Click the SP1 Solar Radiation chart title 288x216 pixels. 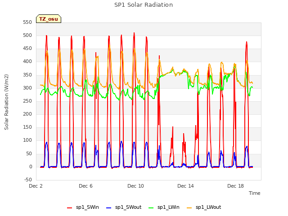pyautogui.click(x=144, y=5)
